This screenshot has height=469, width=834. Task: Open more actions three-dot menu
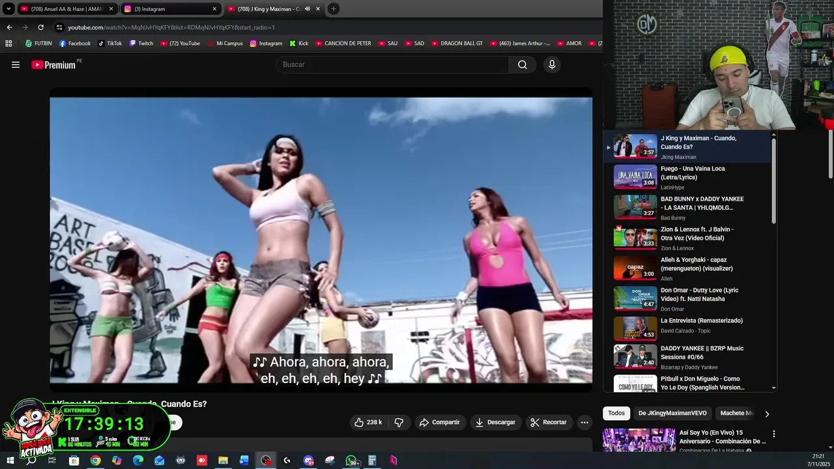pyautogui.click(x=584, y=422)
